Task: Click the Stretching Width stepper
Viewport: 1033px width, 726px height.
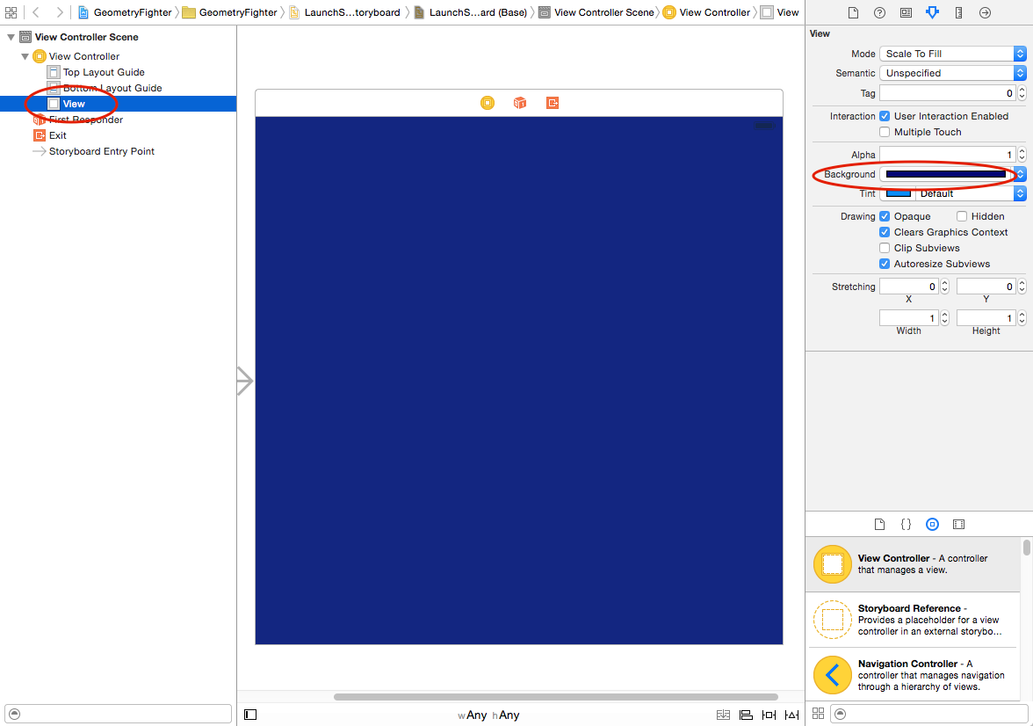Action: coord(945,318)
